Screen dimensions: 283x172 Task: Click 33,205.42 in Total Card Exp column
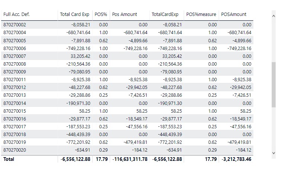80,56
